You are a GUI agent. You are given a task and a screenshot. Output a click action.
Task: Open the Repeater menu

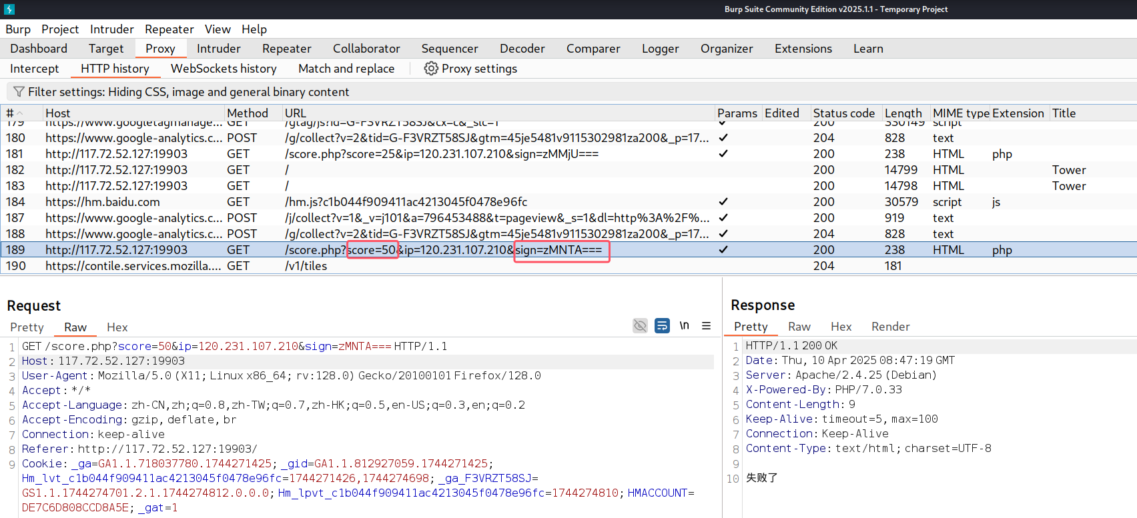(169, 29)
